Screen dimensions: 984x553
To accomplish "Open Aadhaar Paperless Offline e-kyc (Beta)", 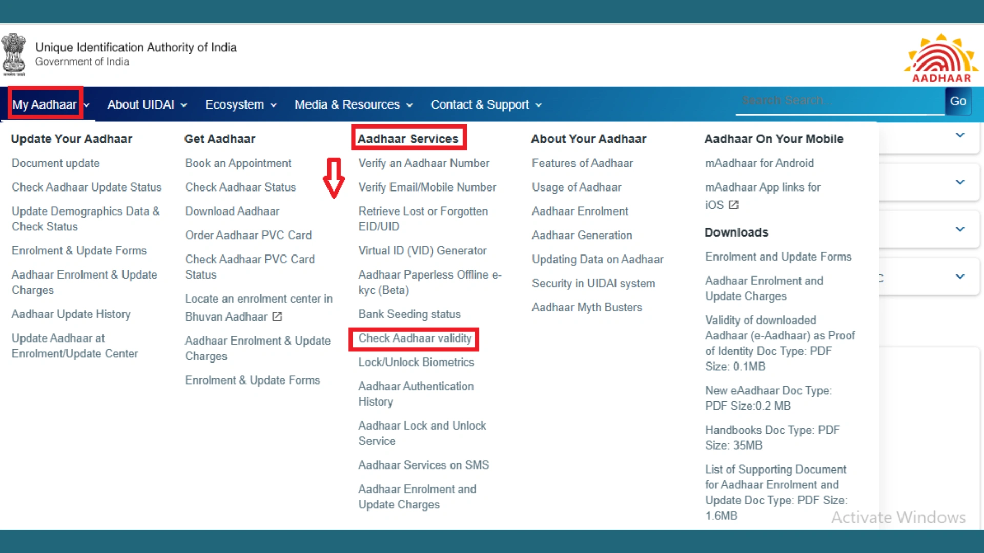I will tap(430, 282).
